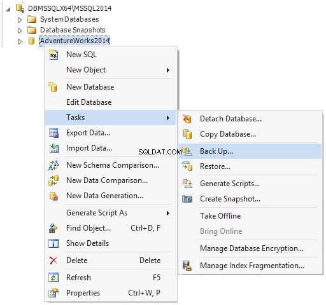Click the New Schema Comparison icon

tap(53, 165)
